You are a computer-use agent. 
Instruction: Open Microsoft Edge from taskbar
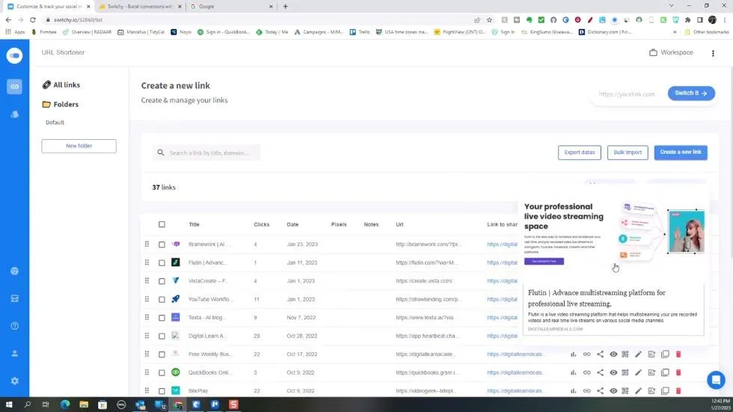(65, 405)
